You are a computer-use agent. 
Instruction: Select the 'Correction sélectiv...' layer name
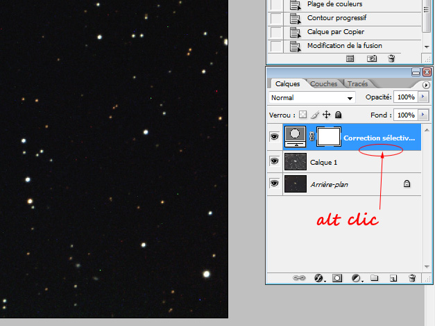(379, 138)
